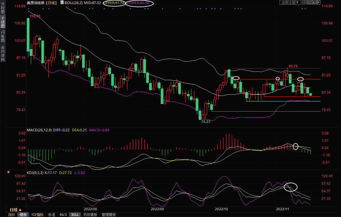341x217 pixels.
Task: Select the 模板 bottom tab
Action: 23,215
